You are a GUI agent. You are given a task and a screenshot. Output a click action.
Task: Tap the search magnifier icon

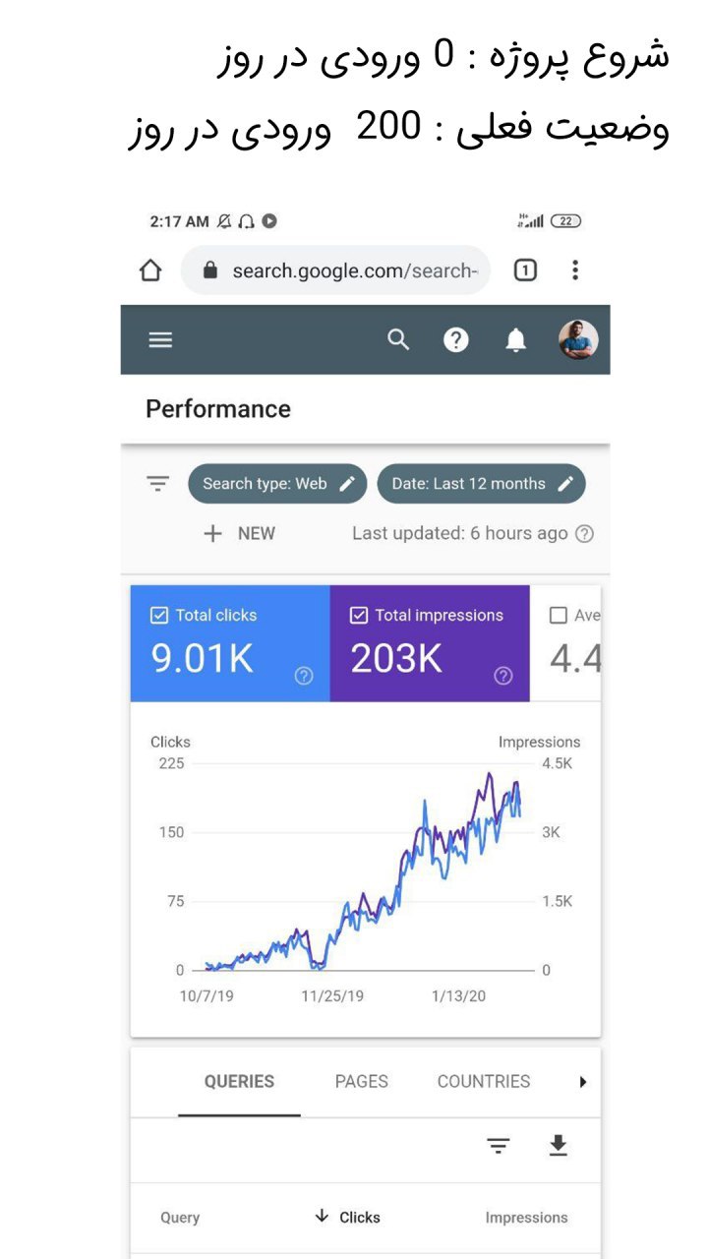[x=397, y=340]
